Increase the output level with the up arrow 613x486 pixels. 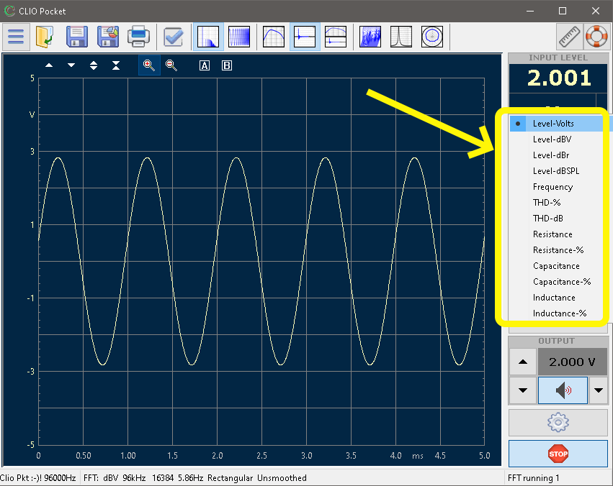click(523, 362)
